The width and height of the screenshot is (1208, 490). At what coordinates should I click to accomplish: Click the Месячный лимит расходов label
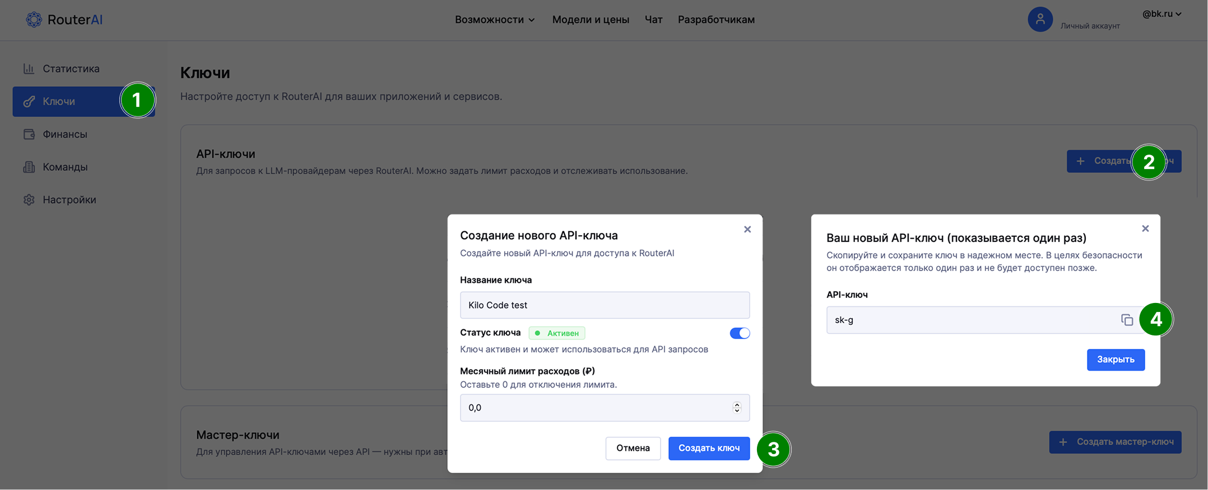(x=527, y=371)
